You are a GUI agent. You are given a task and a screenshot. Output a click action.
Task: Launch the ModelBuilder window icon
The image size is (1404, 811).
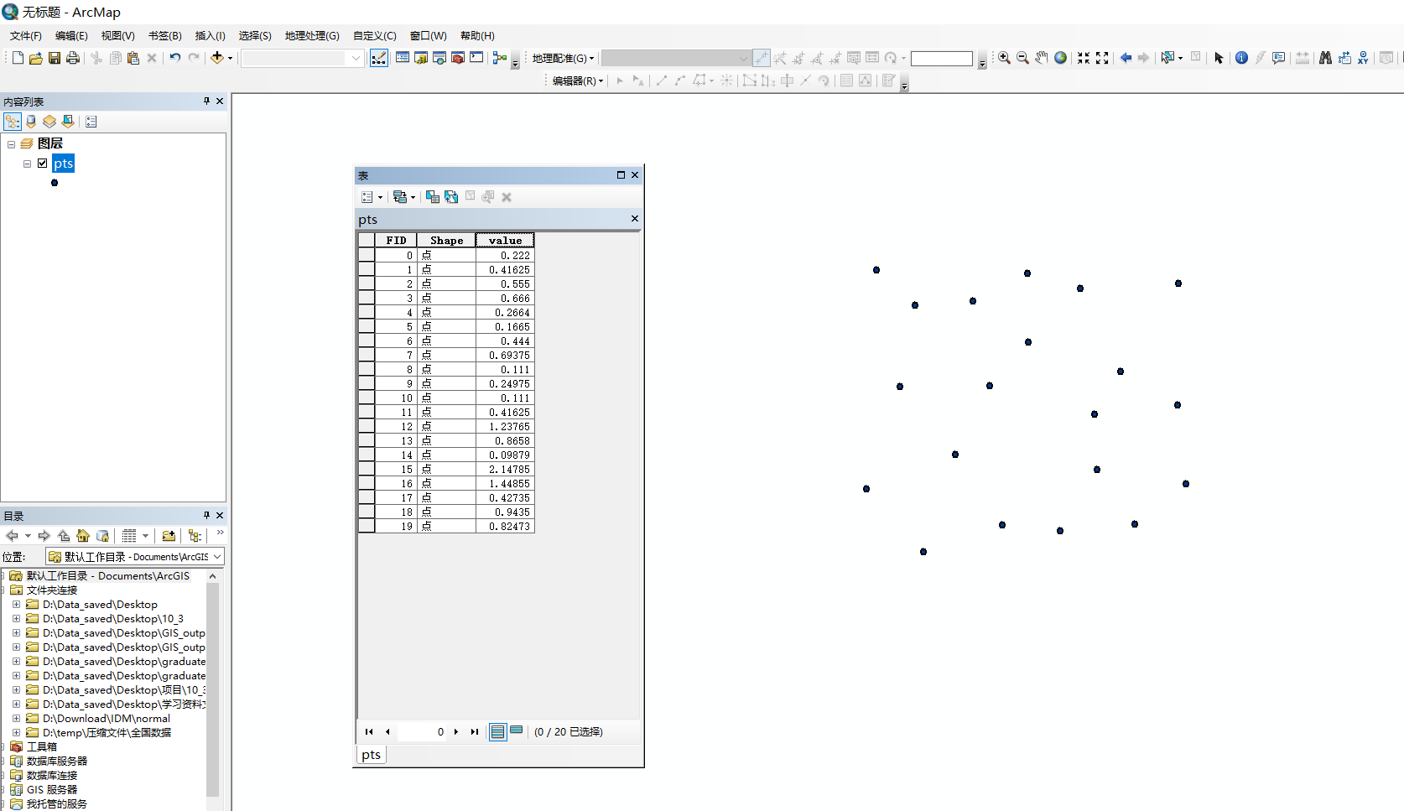coord(500,58)
